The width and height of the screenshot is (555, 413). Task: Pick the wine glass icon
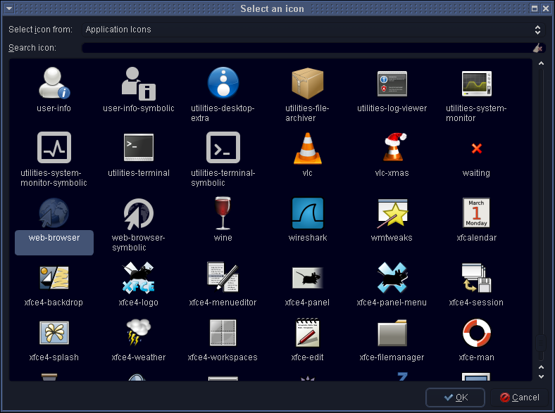pyautogui.click(x=223, y=212)
